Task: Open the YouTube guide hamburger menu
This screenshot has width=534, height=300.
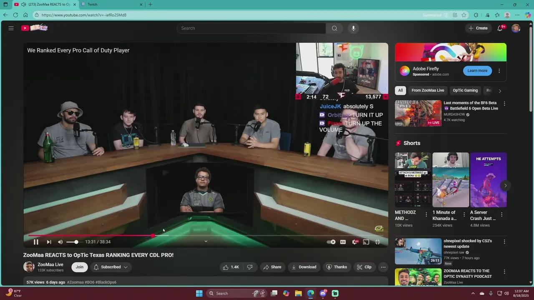Action: click(x=11, y=28)
